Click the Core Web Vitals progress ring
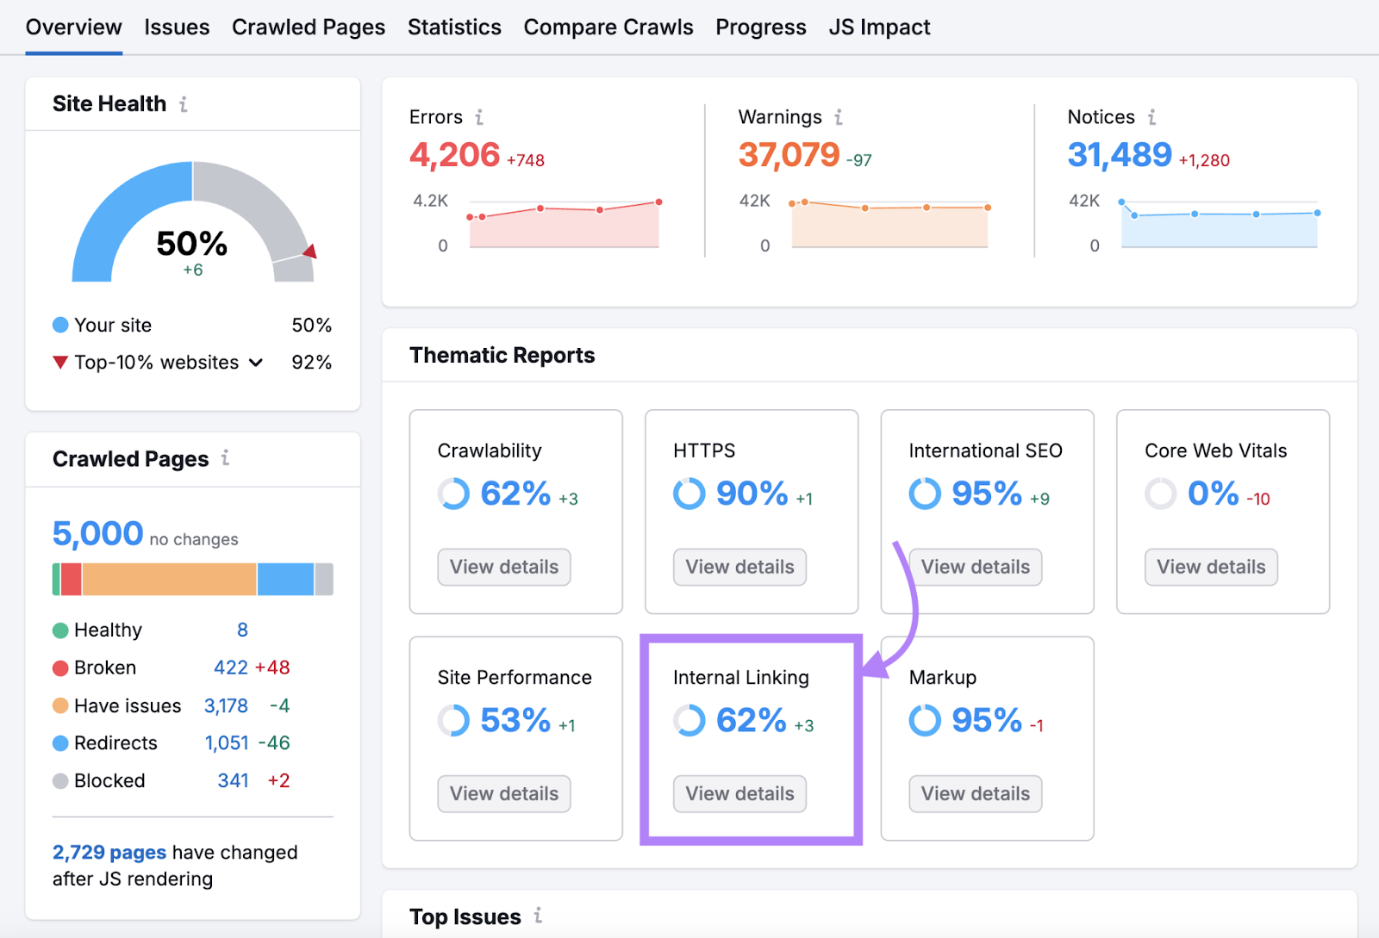Image resolution: width=1379 pixels, height=938 pixels. 1161,494
